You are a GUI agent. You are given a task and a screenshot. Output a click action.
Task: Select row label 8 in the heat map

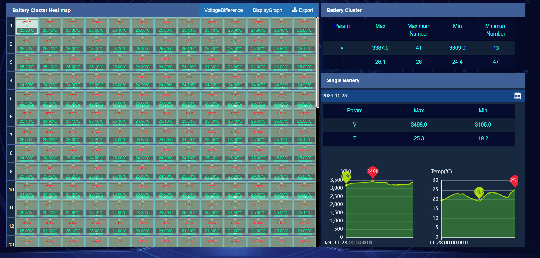click(11, 153)
